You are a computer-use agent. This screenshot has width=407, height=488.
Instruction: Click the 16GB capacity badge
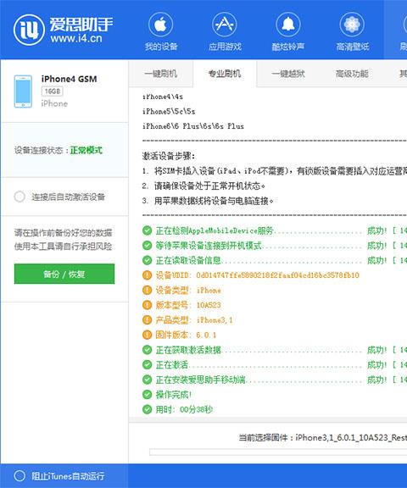(x=52, y=91)
